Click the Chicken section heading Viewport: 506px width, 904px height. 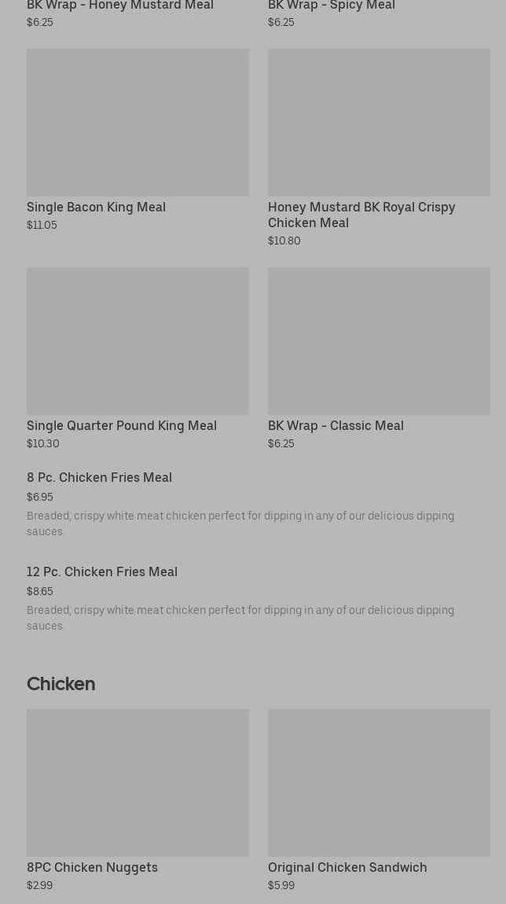tap(60, 684)
